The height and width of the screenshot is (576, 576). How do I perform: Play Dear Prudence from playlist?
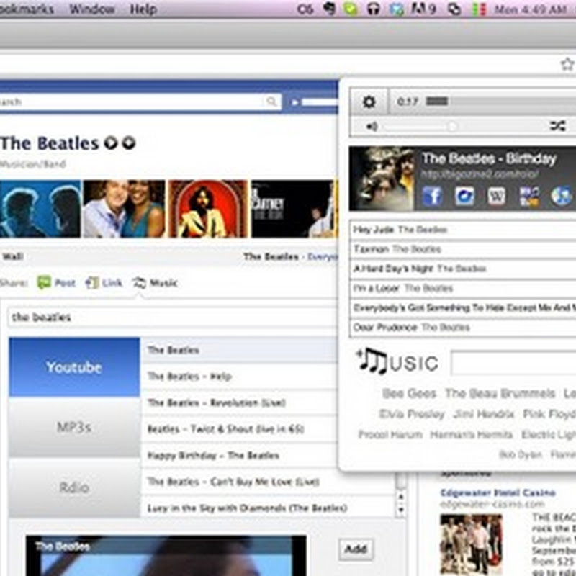click(463, 328)
